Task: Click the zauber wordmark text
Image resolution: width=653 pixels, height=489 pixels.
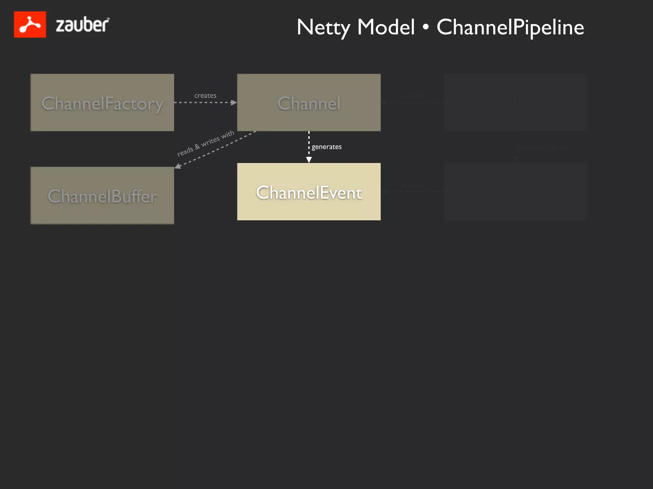Action: tap(82, 25)
